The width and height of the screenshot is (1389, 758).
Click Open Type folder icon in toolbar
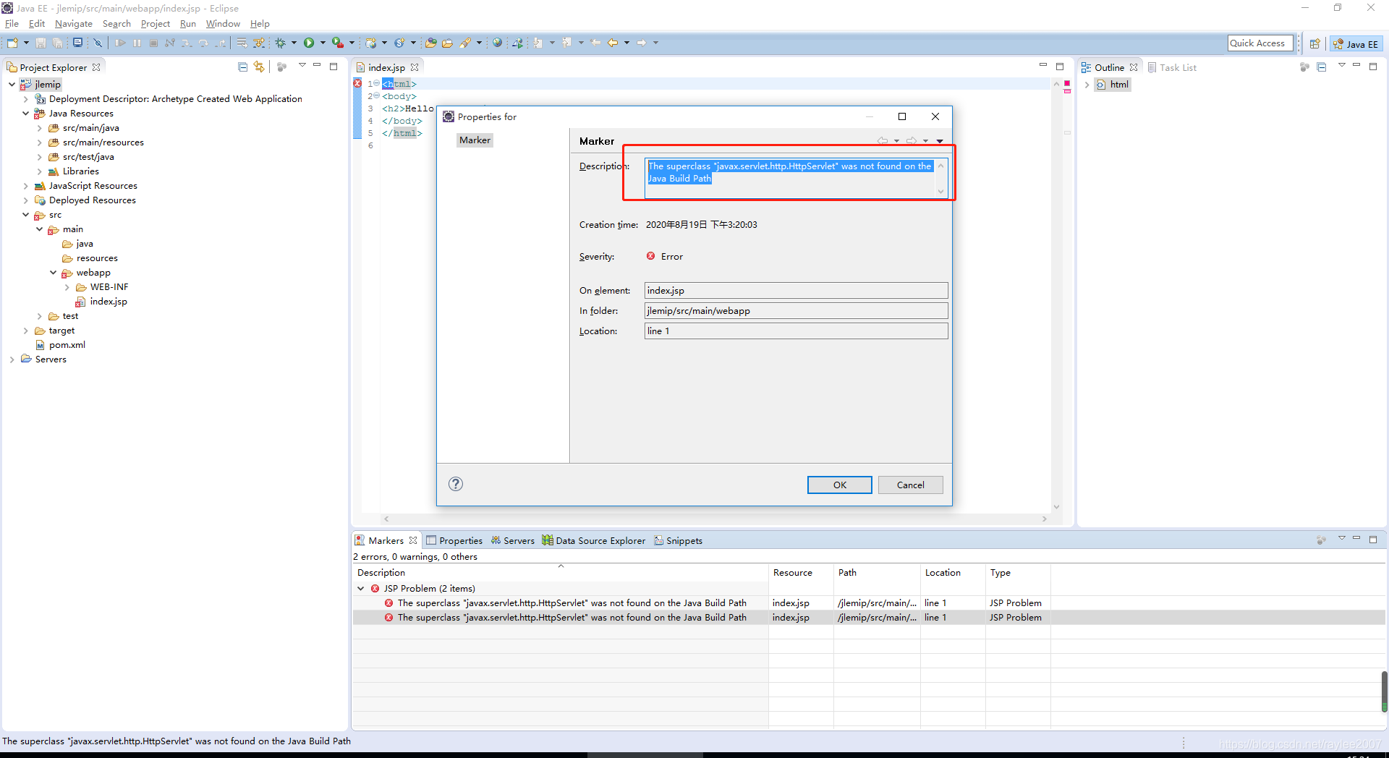tap(431, 43)
